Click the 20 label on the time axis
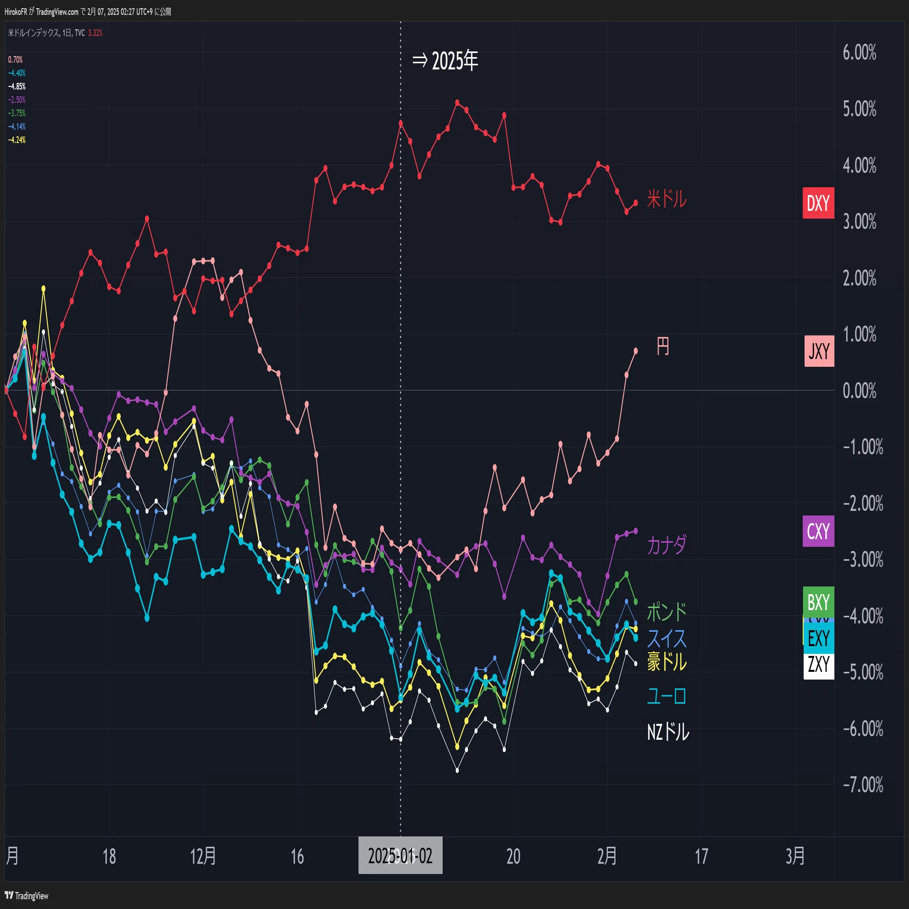This screenshot has height=909, width=909. [x=513, y=857]
